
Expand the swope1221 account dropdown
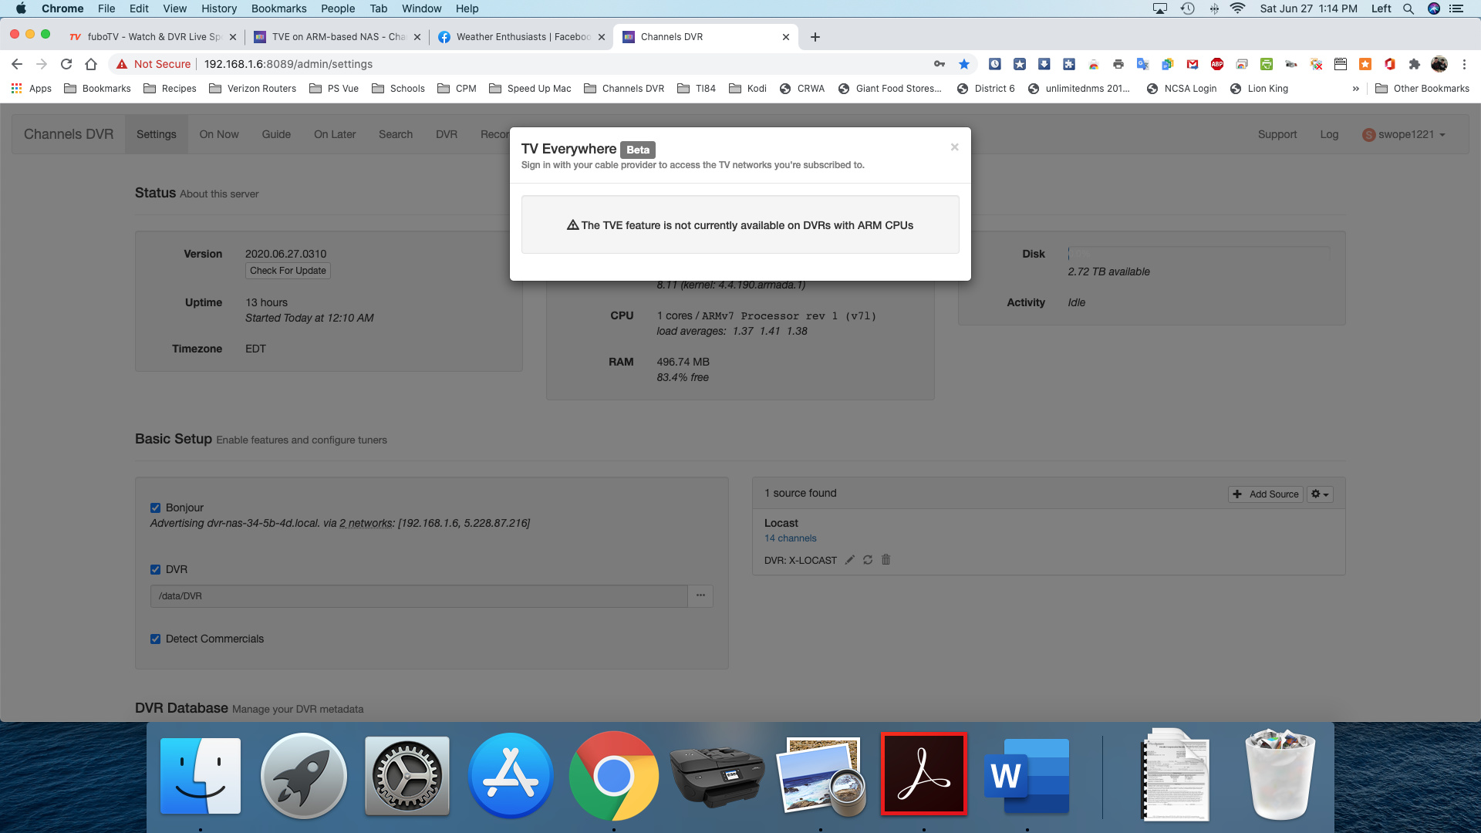point(1405,134)
